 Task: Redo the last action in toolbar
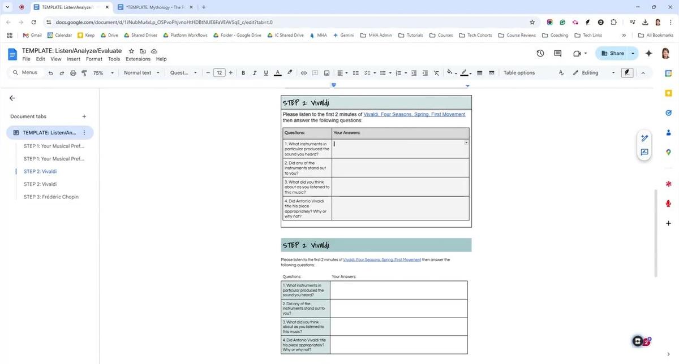[x=62, y=73]
